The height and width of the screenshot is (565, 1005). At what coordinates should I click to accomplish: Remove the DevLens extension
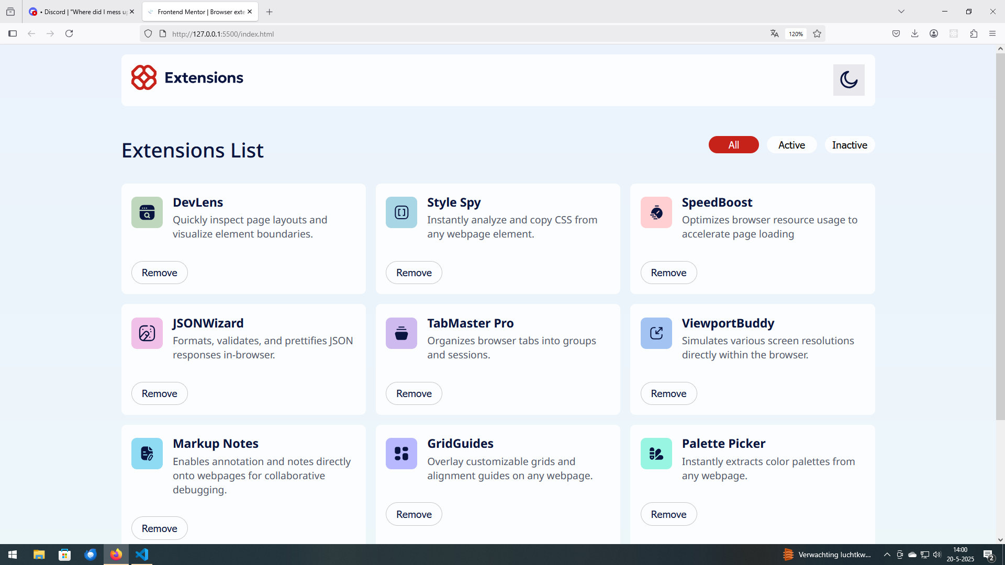click(159, 273)
